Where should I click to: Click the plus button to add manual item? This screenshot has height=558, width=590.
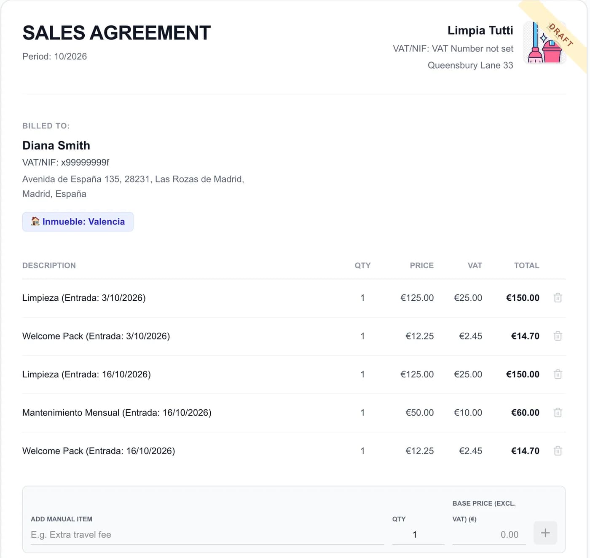[x=545, y=533]
